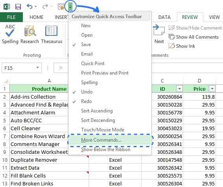Screen dimensions: 223x187
Task: Switch to the DATA ribbon tab
Action: [164, 17]
